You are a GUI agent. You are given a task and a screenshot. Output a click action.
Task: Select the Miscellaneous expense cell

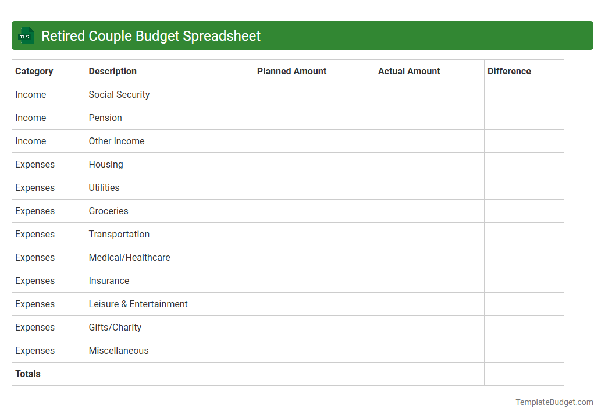click(x=119, y=350)
